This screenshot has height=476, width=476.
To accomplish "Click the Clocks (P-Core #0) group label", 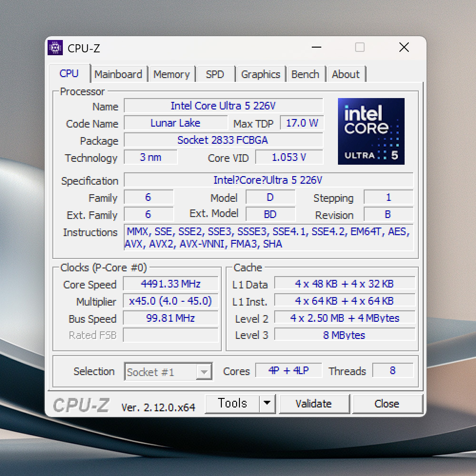I will point(103,268).
